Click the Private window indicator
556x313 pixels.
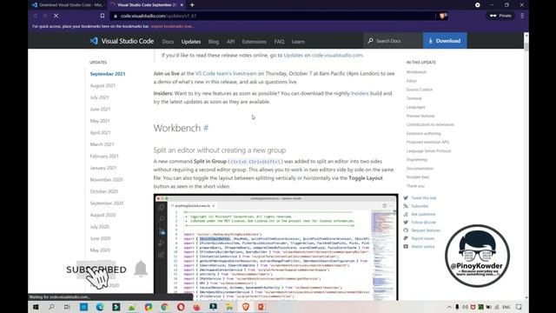[x=500, y=16]
